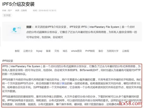Open the 备份 keyword link
This screenshot has width=145, height=108.
click(x=101, y=51)
